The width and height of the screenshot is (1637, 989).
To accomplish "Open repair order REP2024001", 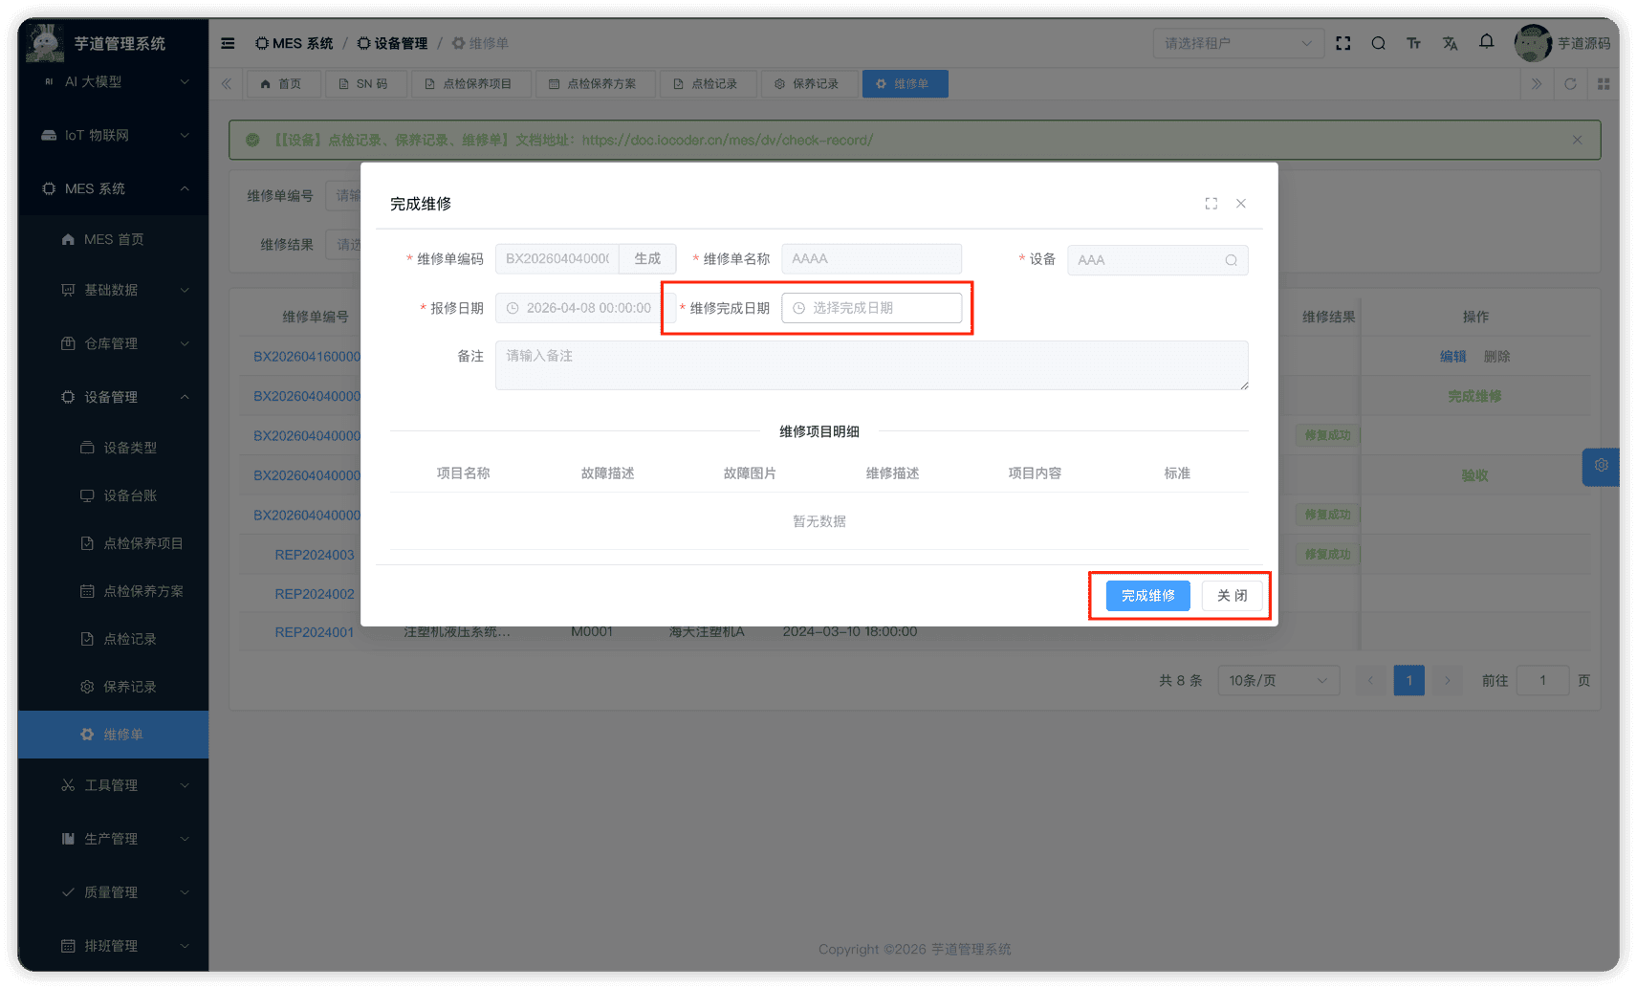I will tap(315, 631).
